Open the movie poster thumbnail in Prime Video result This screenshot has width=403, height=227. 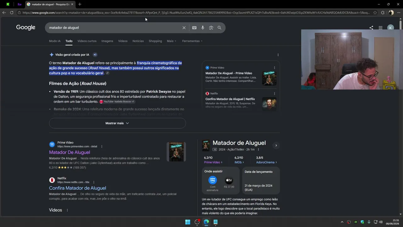click(x=176, y=152)
